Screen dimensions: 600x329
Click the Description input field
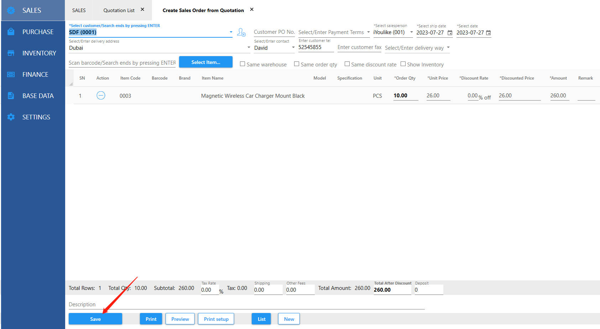(x=246, y=304)
